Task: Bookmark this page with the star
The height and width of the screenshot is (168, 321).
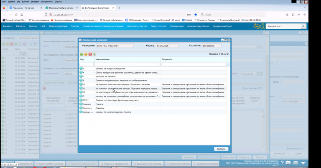Action: (196, 15)
